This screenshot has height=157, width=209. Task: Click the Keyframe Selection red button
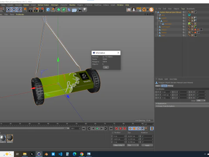(125, 129)
